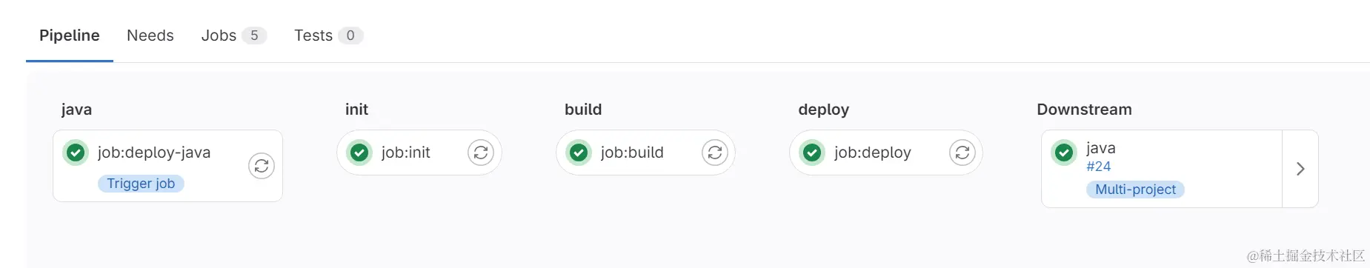
Task: Open the job:build job link
Action: tap(632, 153)
